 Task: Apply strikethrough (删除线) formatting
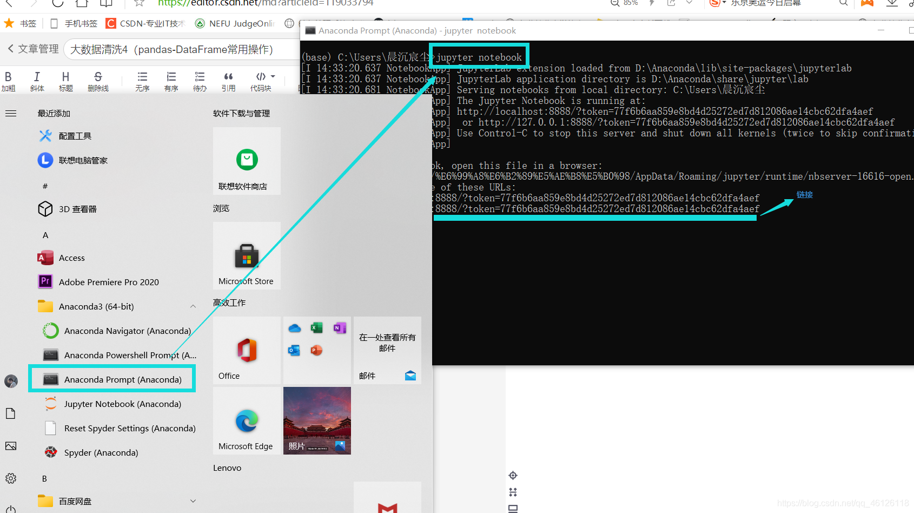point(98,81)
